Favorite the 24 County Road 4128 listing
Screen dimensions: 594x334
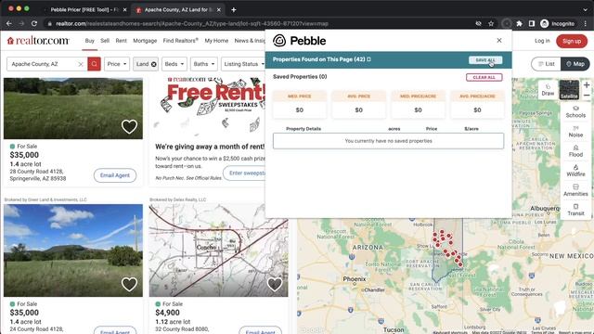click(129, 285)
